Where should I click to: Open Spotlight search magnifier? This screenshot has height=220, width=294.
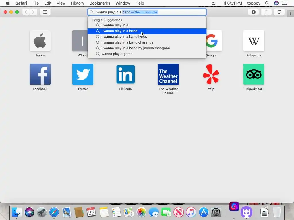click(267, 3)
